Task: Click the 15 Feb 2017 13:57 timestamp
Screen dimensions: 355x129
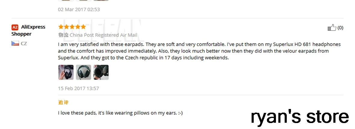Action: [78, 88]
